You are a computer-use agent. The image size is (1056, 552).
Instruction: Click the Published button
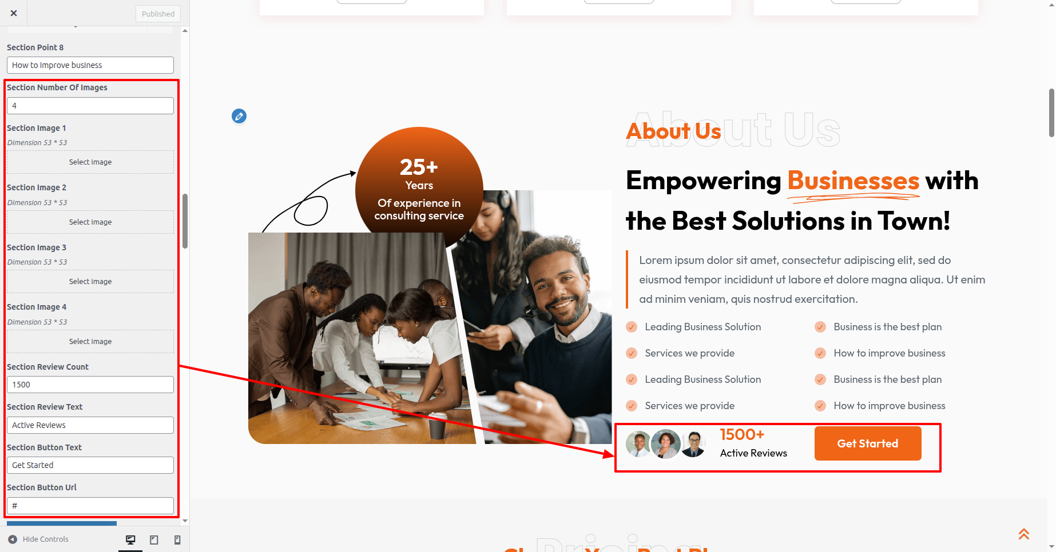point(158,14)
